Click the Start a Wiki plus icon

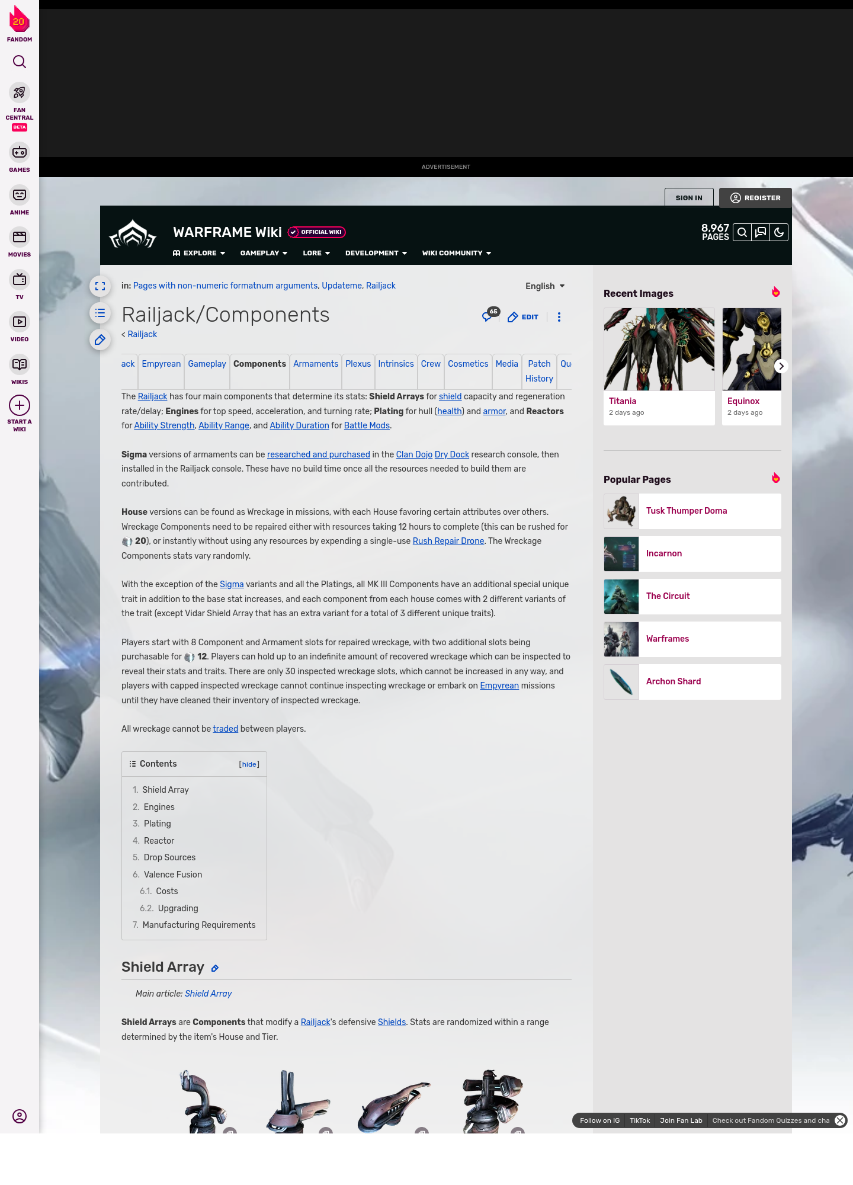pos(20,406)
